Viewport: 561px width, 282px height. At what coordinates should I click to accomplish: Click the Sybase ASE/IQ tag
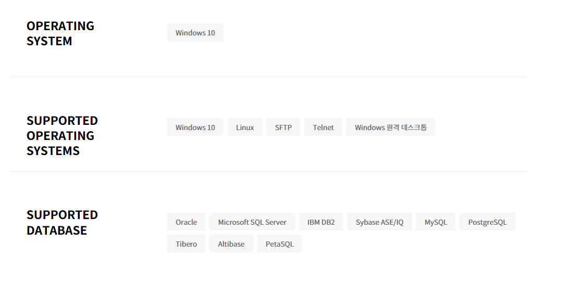(x=379, y=222)
